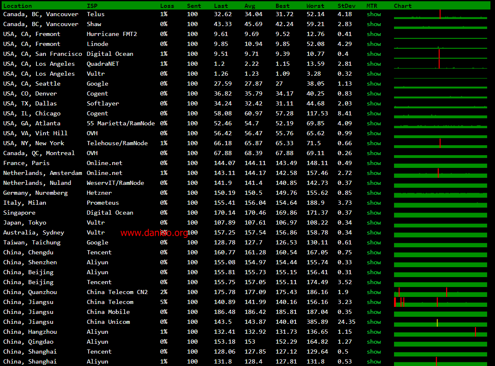Click show in Hangzhou Aliyun row
The image size is (495, 366).
pyautogui.click(x=374, y=332)
